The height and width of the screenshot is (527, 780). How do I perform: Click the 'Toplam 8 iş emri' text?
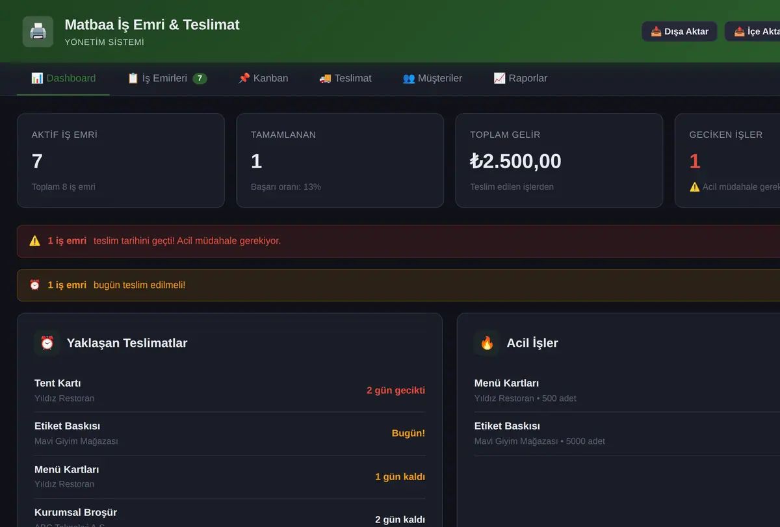[64, 187]
